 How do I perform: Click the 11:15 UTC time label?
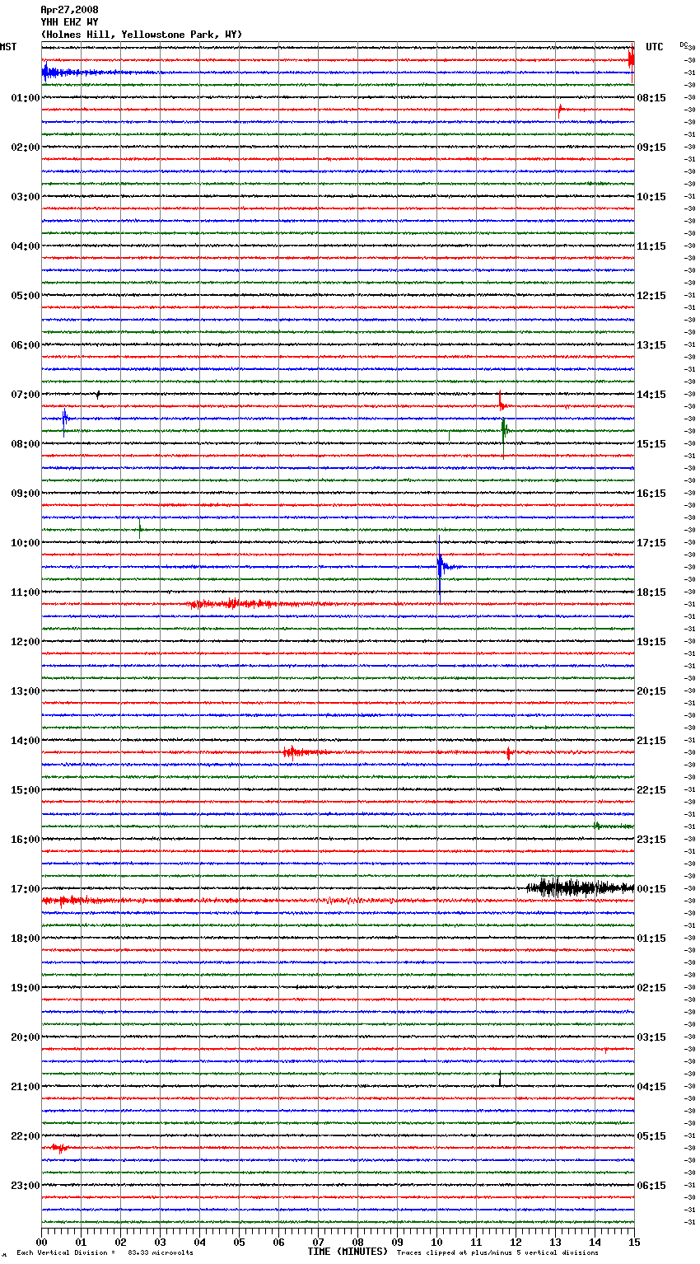coord(651,246)
